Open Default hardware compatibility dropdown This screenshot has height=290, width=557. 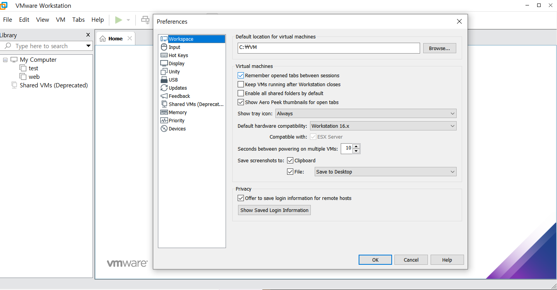(x=383, y=126)
